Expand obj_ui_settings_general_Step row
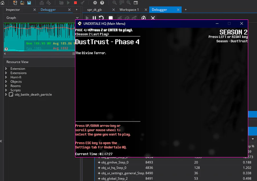Screen dimensions: 257x181 (x=99, y=173)
